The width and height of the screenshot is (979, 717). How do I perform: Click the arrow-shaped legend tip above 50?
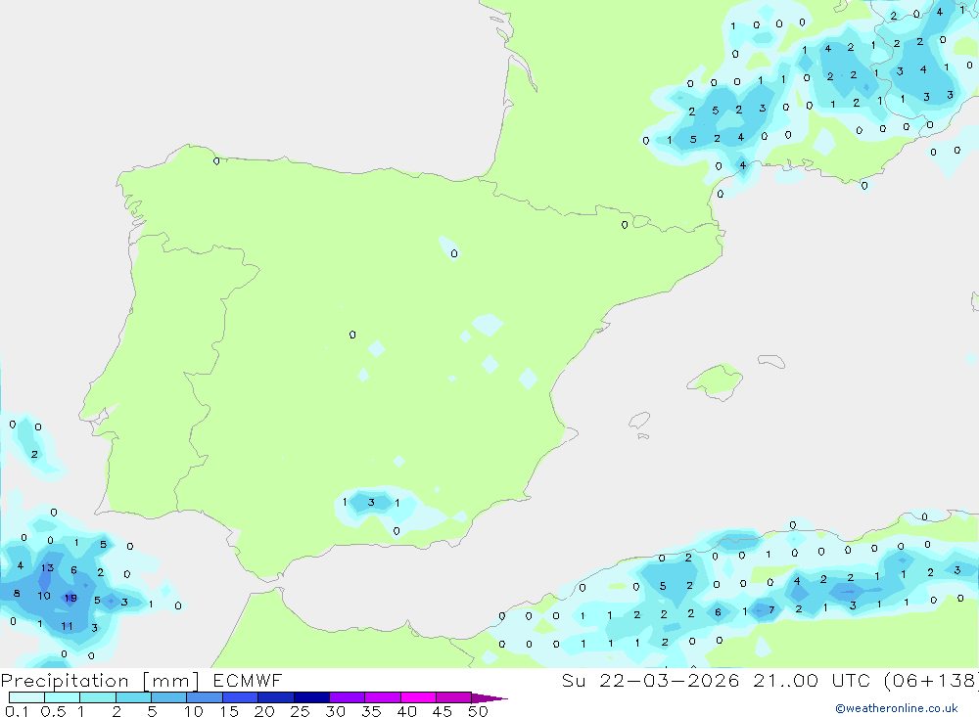489,698
